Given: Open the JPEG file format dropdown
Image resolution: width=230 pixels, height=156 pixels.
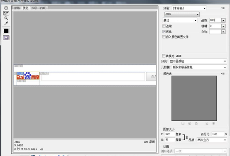Looking at the screenshot, I should 182,14.
